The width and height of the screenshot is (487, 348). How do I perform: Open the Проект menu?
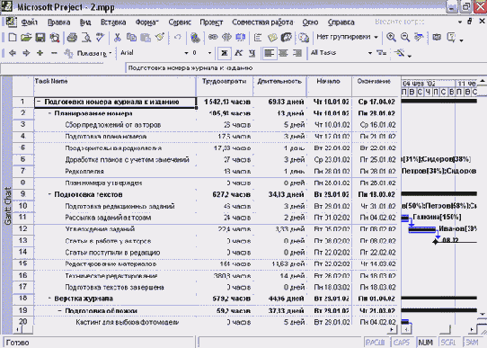tap(211, 22)
